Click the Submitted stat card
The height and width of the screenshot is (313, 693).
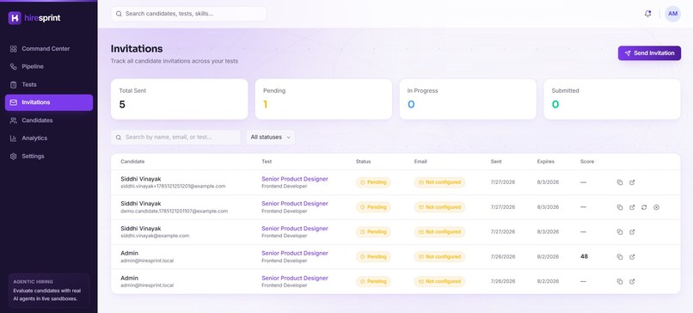(612, 99)
